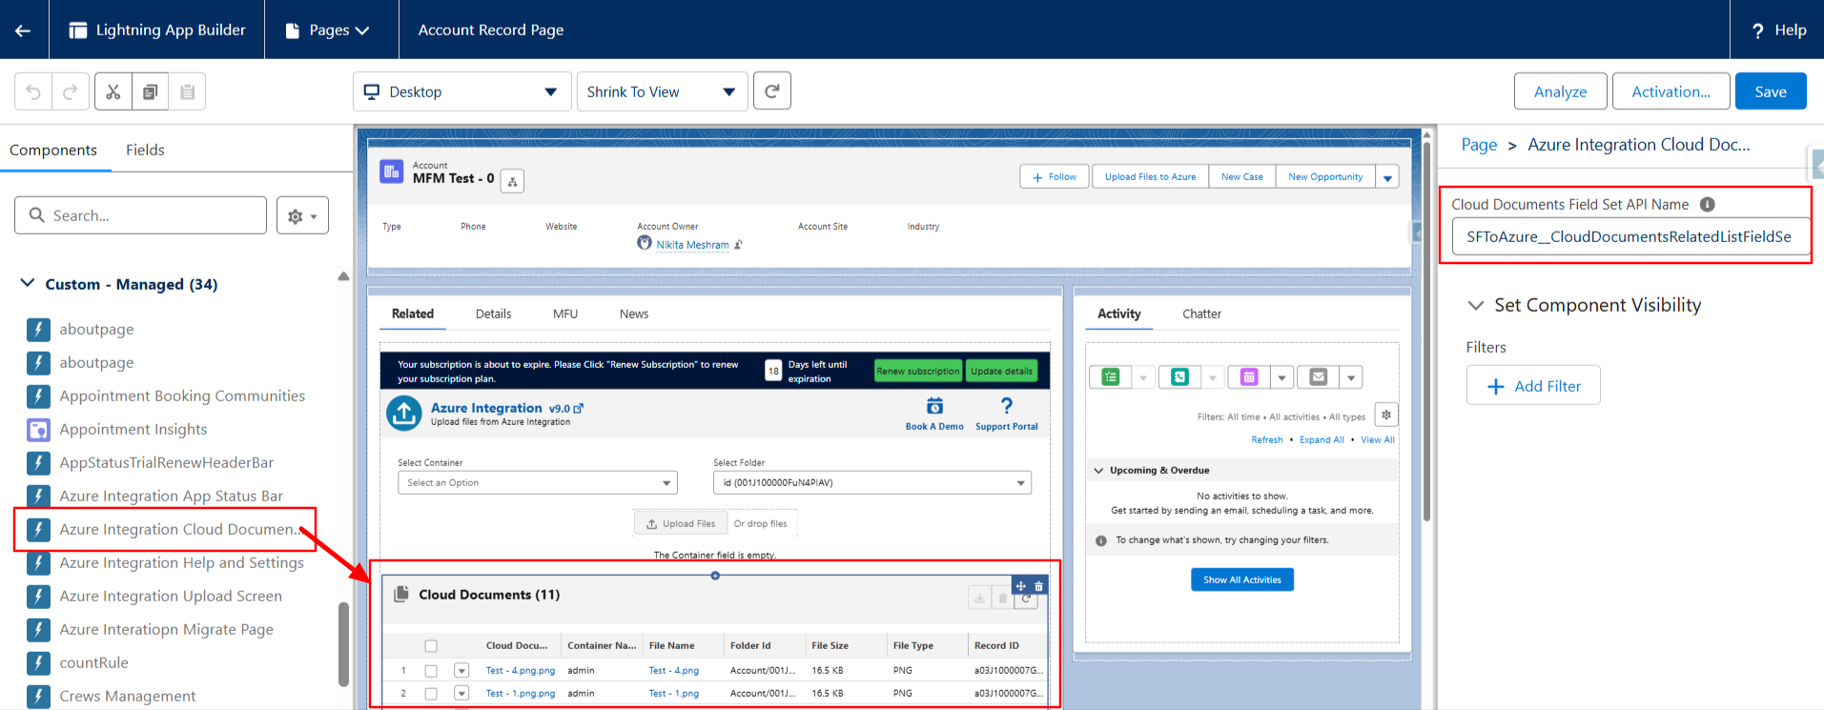
Task: Click the Book A Demo icon
Action: tap(934, 407)
